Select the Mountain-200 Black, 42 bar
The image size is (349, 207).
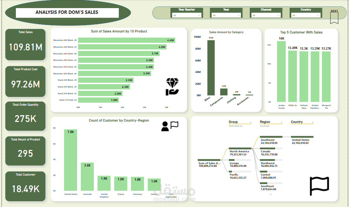122,47
